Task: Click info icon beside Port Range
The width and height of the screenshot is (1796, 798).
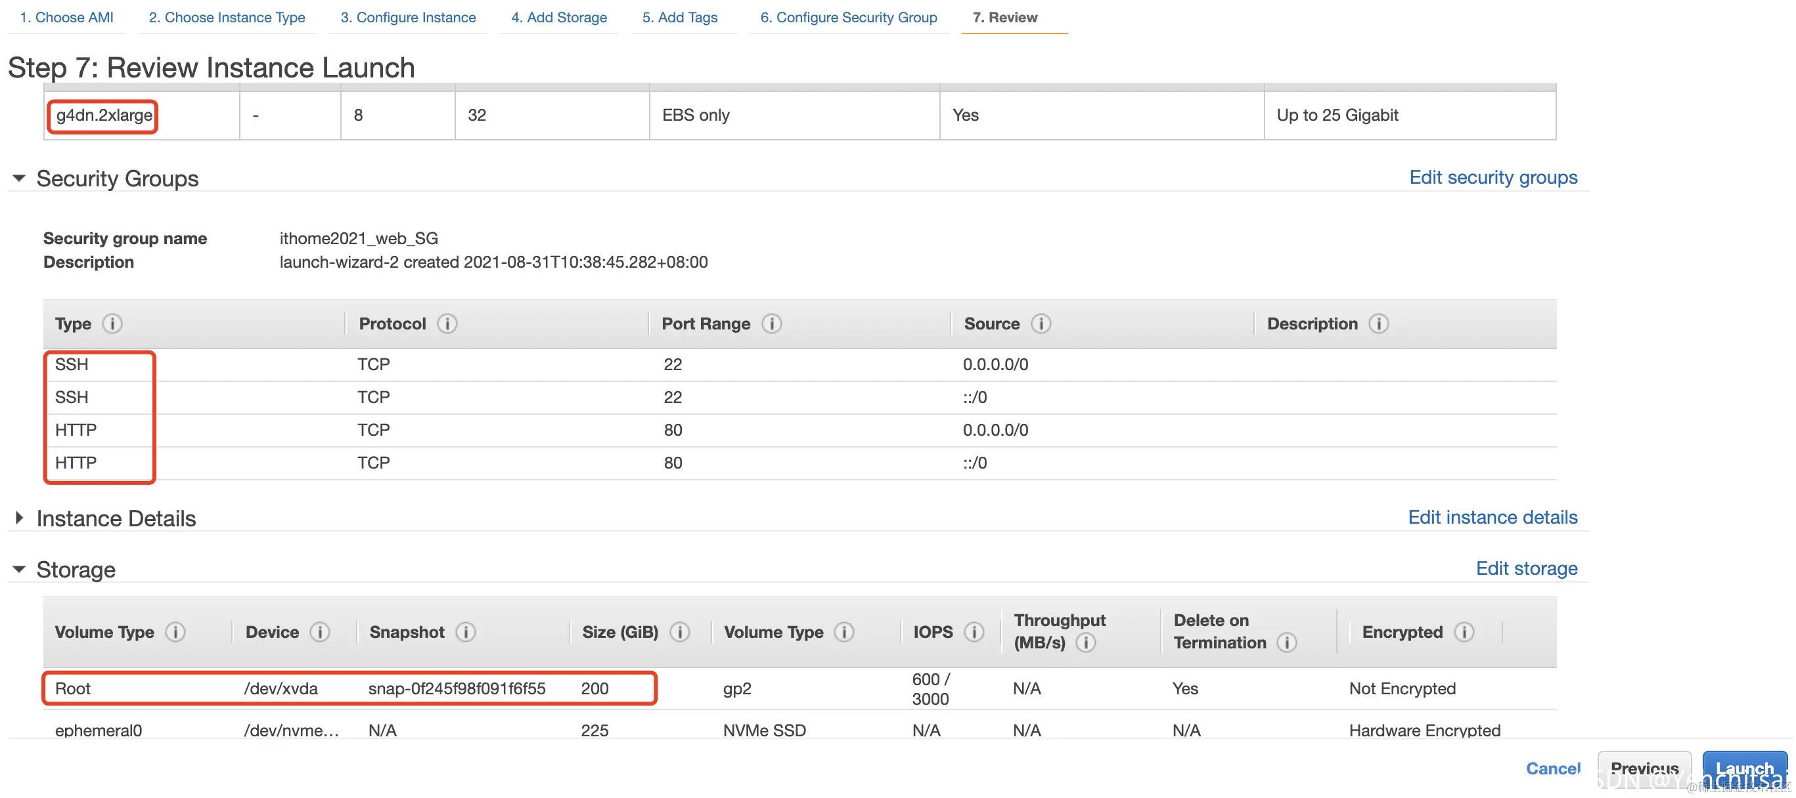Action: [x=771, y=324]
